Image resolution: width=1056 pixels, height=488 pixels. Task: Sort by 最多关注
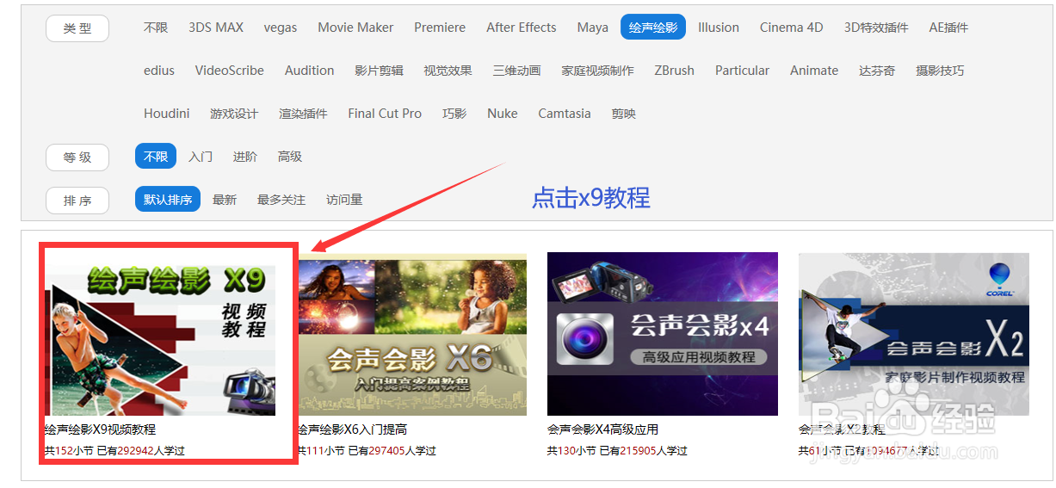pyautogui.click(x=281, y=200)
